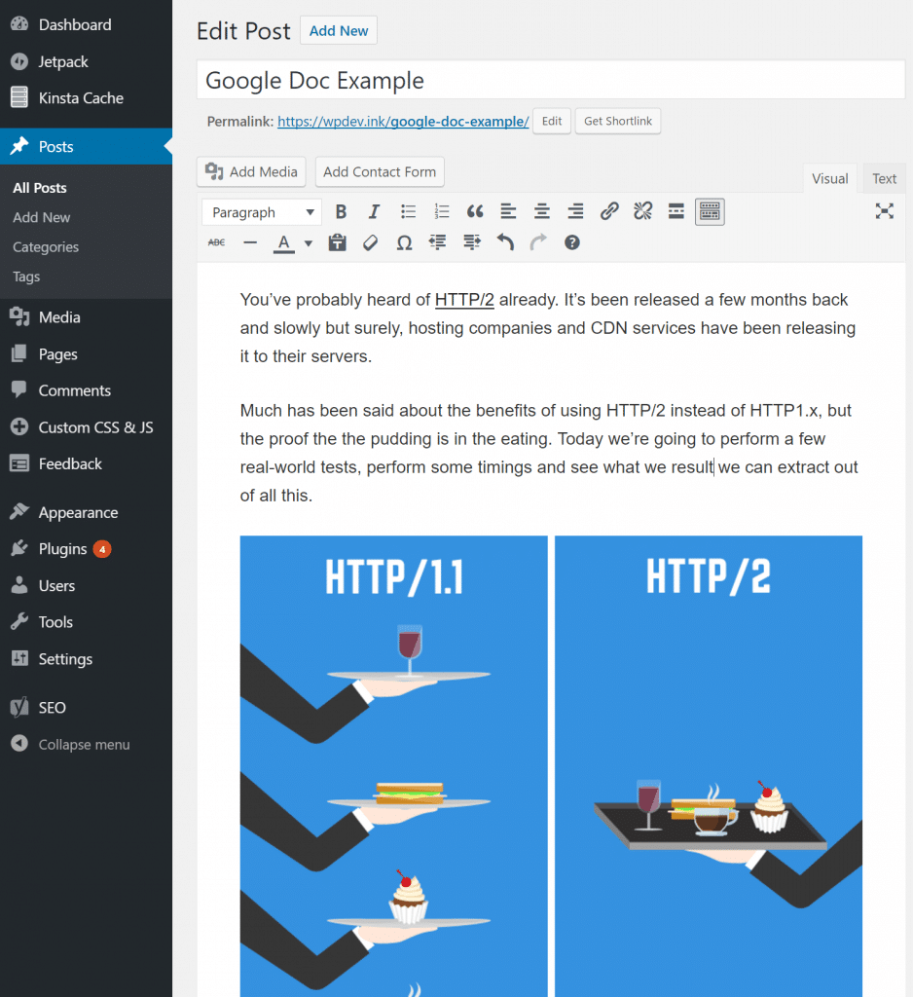Click the Get Shortlink button
The width and height of the screenshot is (913, 997).
pos(618,121)
